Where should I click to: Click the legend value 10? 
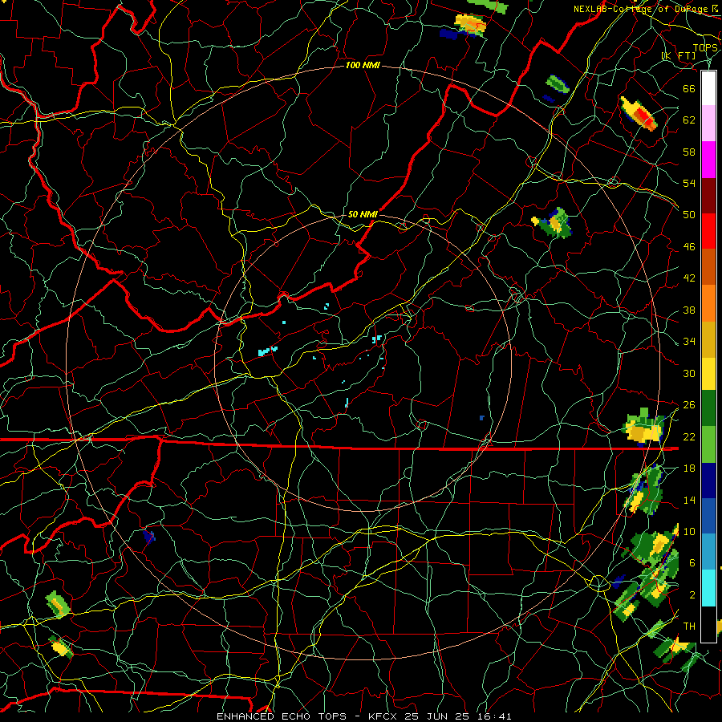tap(689, 531)
